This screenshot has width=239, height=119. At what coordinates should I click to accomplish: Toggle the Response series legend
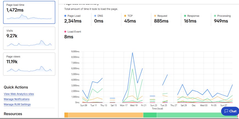191,16
